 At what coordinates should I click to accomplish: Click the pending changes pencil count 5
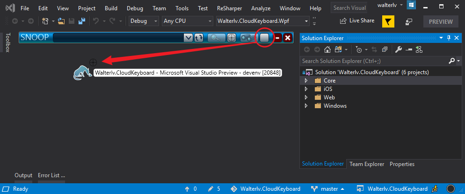(x=214, y=189)
